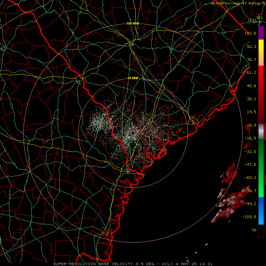
Task: Click the VEL legend title
Action: click(260, 18)
